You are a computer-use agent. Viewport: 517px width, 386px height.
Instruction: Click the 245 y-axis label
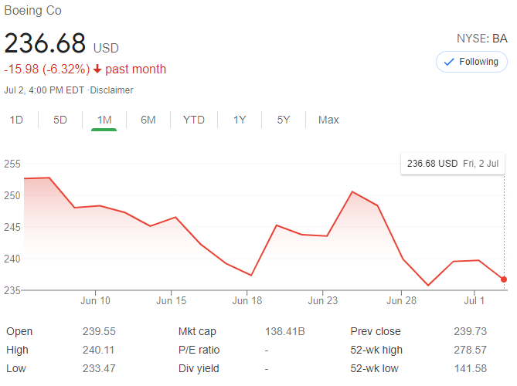point(12,227)
